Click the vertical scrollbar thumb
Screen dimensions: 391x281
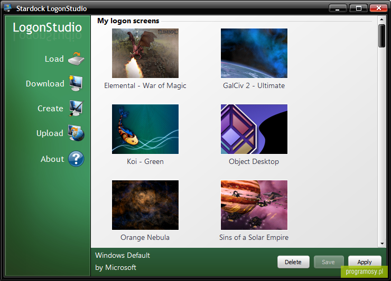pos(381,36)
